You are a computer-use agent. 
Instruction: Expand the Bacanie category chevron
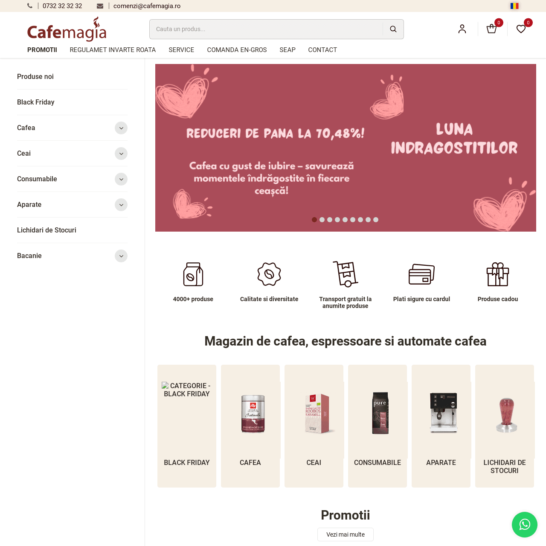coord(121,256)
